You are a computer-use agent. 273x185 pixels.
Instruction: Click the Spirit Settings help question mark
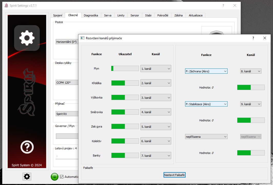[223, 5]
